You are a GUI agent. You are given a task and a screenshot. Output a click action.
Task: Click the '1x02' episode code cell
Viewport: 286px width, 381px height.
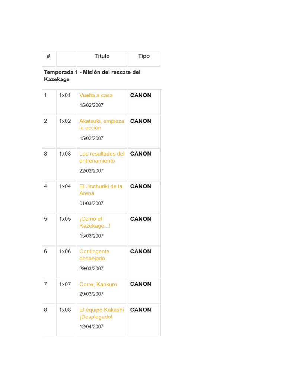(65, 121)
